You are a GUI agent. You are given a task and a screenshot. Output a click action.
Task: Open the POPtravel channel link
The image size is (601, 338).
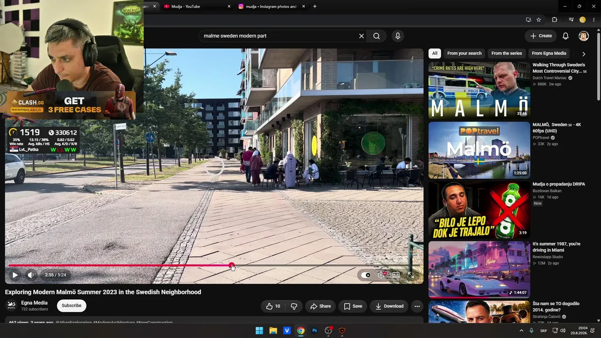point(541,138)
